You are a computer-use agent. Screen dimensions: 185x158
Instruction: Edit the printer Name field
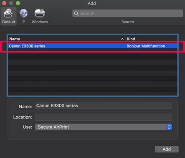pos(104,106)
